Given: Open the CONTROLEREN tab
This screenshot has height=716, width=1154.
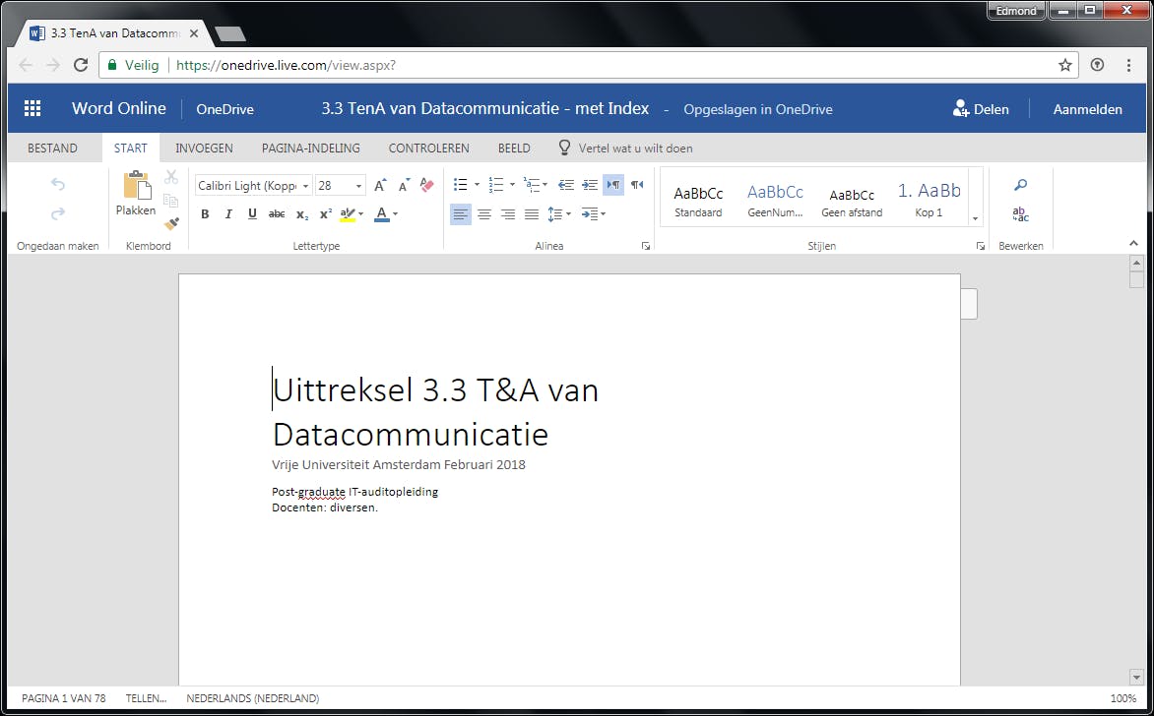Looking at the screenshot, I should pos(428,148).
